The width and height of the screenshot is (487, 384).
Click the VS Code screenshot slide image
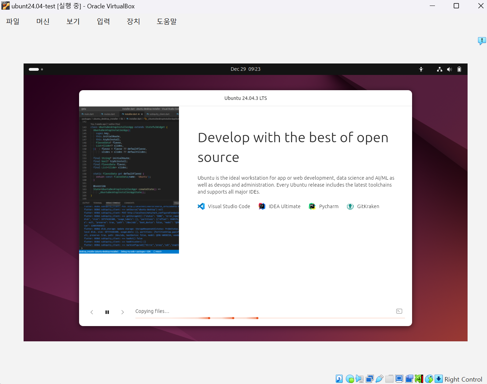129,180
